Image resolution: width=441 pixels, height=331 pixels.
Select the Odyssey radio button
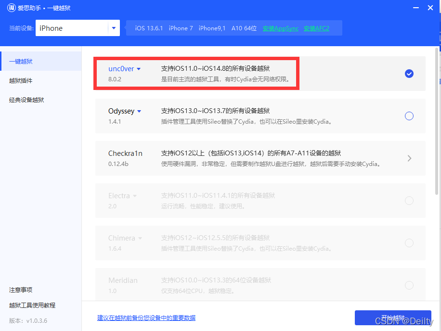pyautogui.click(x=409, y=116)
